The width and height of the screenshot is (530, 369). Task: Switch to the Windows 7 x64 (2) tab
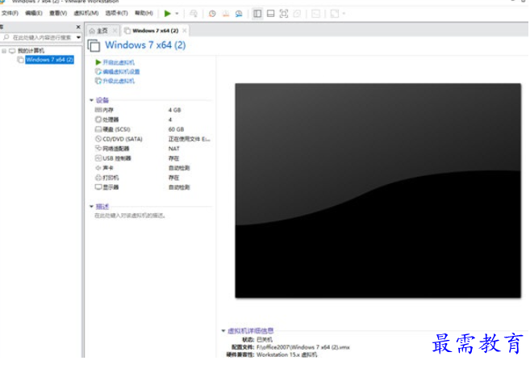click(155, 31)
